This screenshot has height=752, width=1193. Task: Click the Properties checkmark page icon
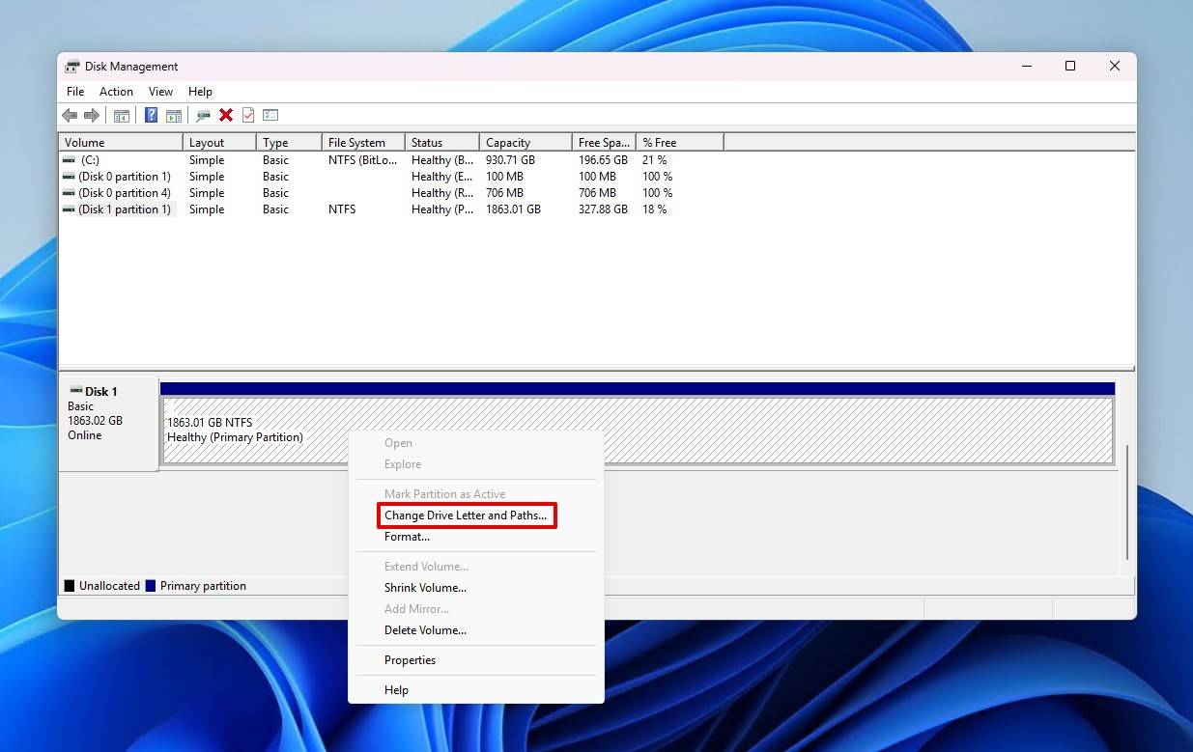coord(248,116)
